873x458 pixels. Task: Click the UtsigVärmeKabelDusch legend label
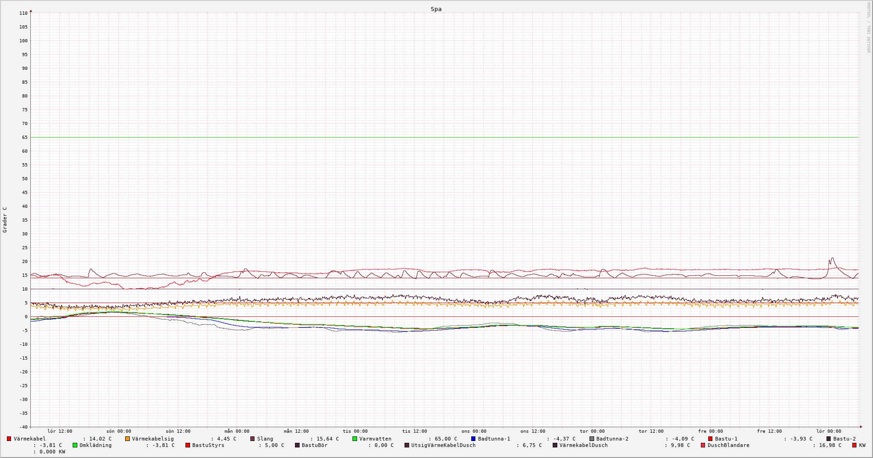click(443, 445)
